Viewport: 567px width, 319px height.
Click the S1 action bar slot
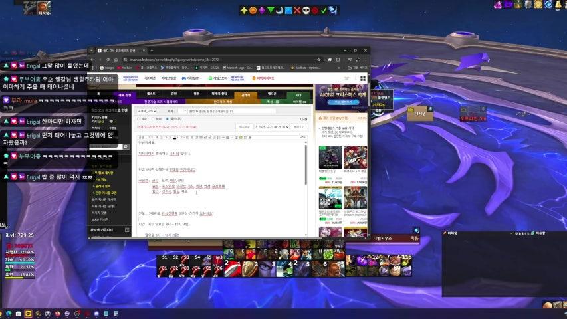point(163,259)
